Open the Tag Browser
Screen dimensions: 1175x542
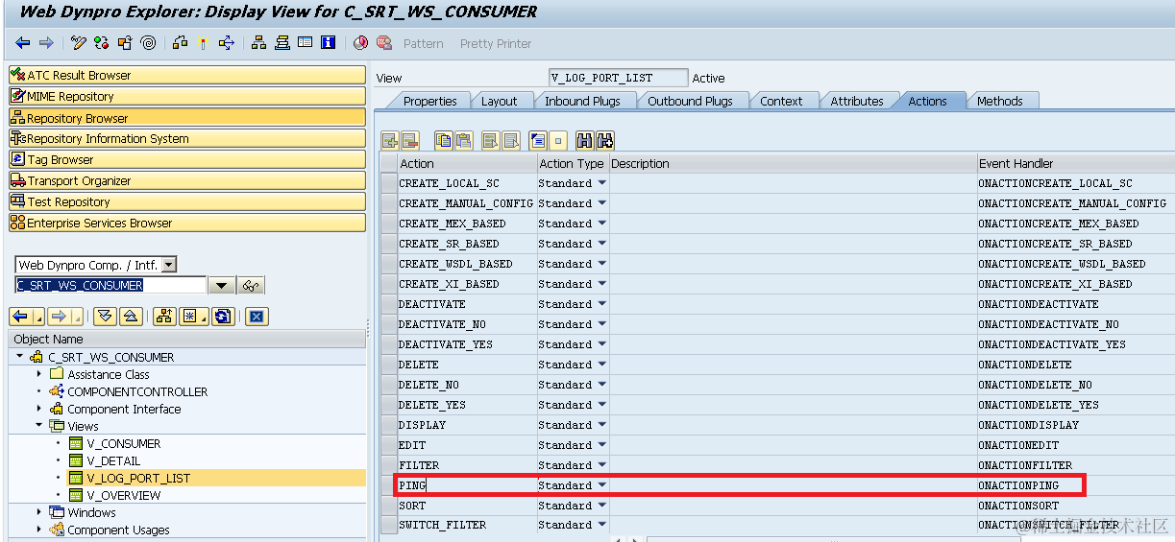[x=187, y=159]
